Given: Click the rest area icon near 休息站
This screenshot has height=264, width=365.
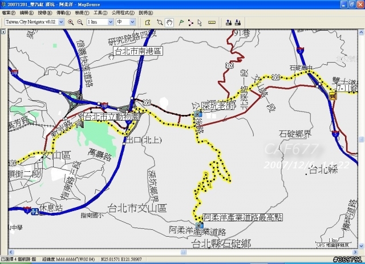Looking at the screenshot, I should pyautogui.click(x=35, y=212).
